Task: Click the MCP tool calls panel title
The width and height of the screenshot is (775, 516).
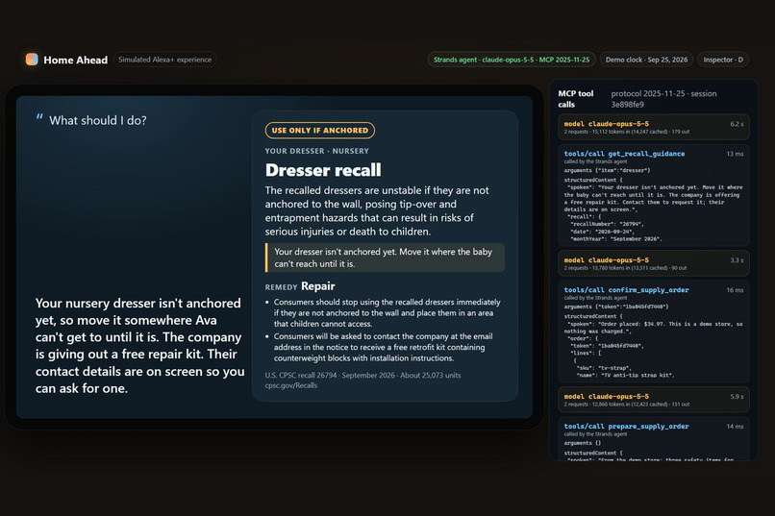Action: 576,99
